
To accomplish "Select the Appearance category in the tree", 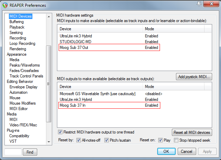I will coord(16,54).
